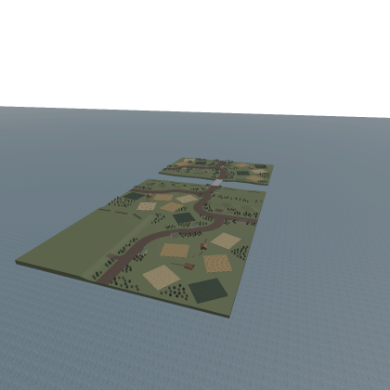Click the dark green field in the island's center
The width and height of the screenshot is (390, 390).
(x=184, y=218)
